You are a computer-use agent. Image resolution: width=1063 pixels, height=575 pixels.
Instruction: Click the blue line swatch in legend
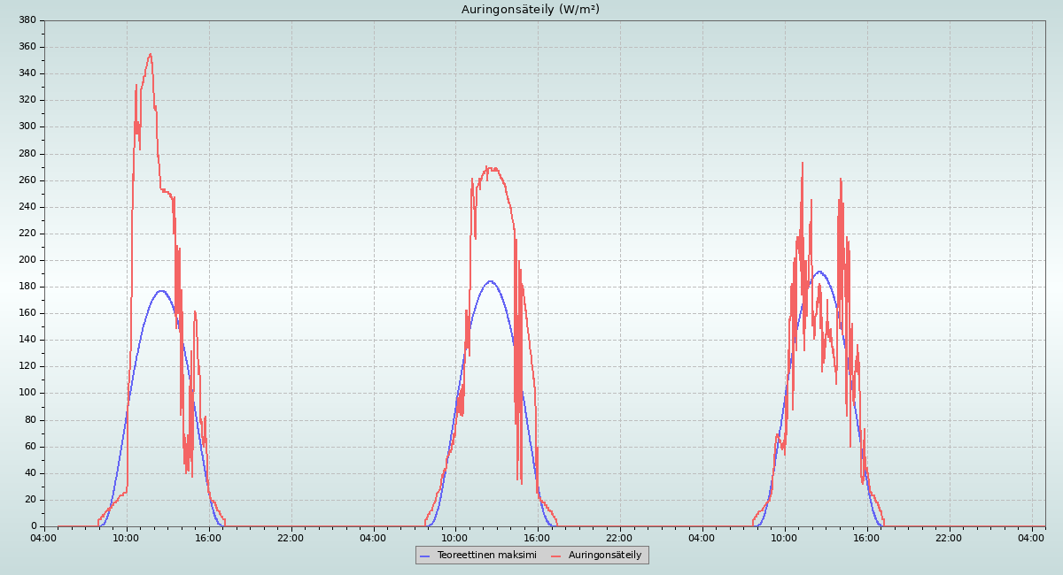coord(425,556)
